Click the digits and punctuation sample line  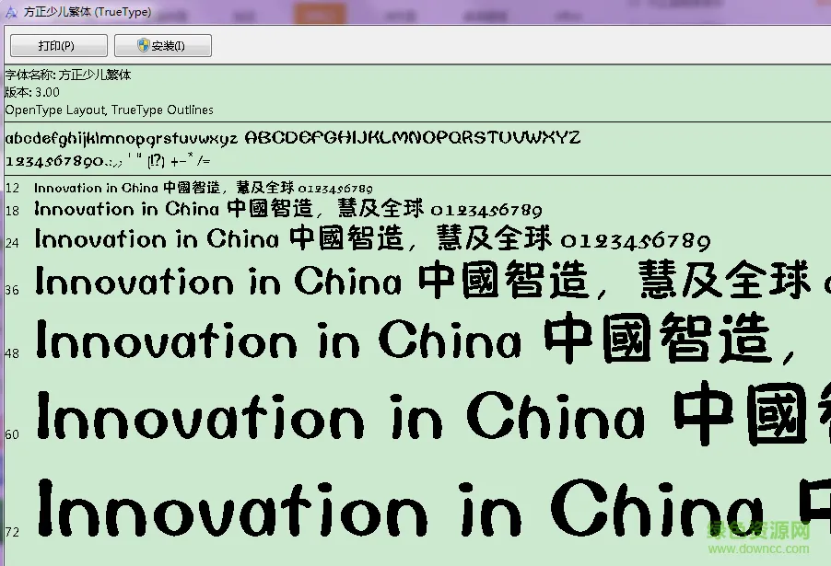pos(108,160)
